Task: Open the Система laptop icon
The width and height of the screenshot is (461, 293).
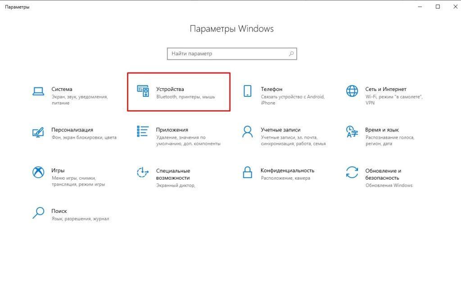Action: (38, 91)
